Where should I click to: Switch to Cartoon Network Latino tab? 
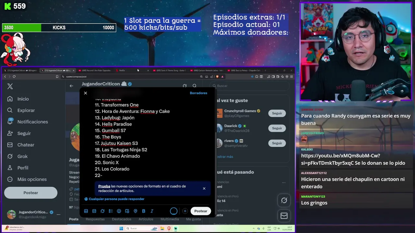click(x=207, y=70)
